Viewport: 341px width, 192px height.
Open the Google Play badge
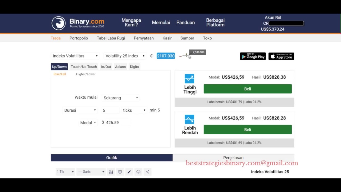pyautogui.click(x=253, y=56)
